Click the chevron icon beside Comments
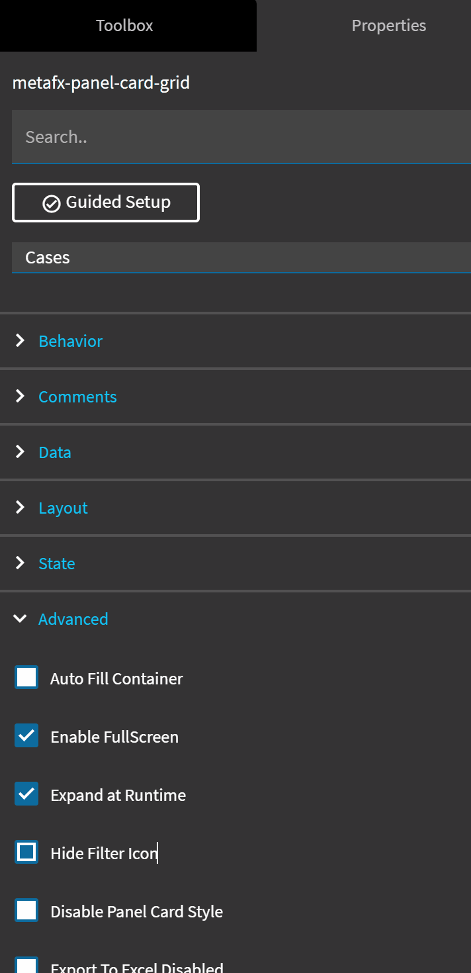This screenshot has height=973, width=471. (19, 396)
